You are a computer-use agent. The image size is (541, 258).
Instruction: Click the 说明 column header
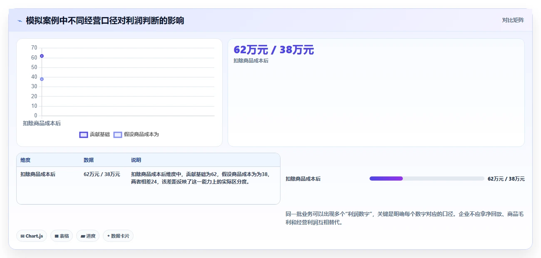136,160
